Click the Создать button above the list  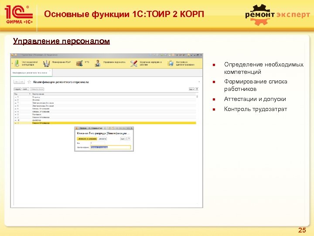coord(17,89)
